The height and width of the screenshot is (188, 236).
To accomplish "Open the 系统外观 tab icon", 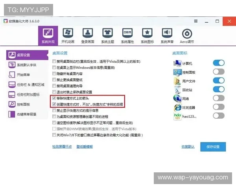I will point(48,33).
